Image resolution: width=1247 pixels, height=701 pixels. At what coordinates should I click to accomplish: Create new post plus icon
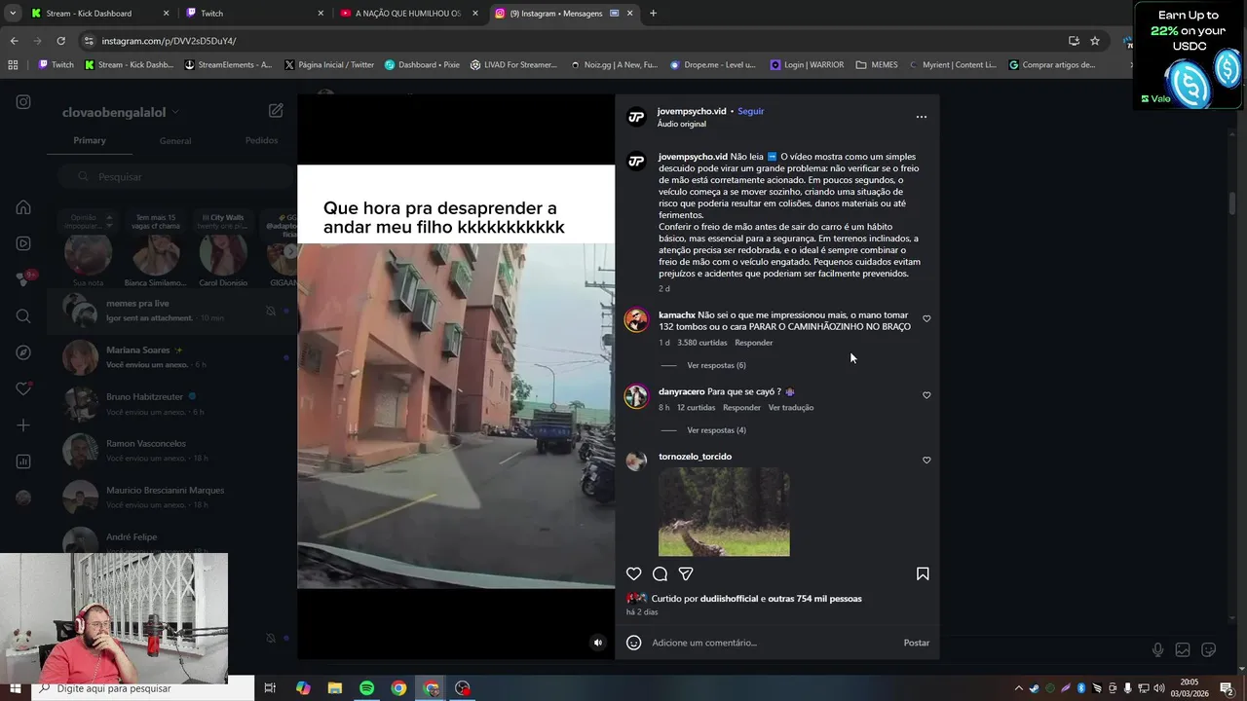tap(23, 425)
